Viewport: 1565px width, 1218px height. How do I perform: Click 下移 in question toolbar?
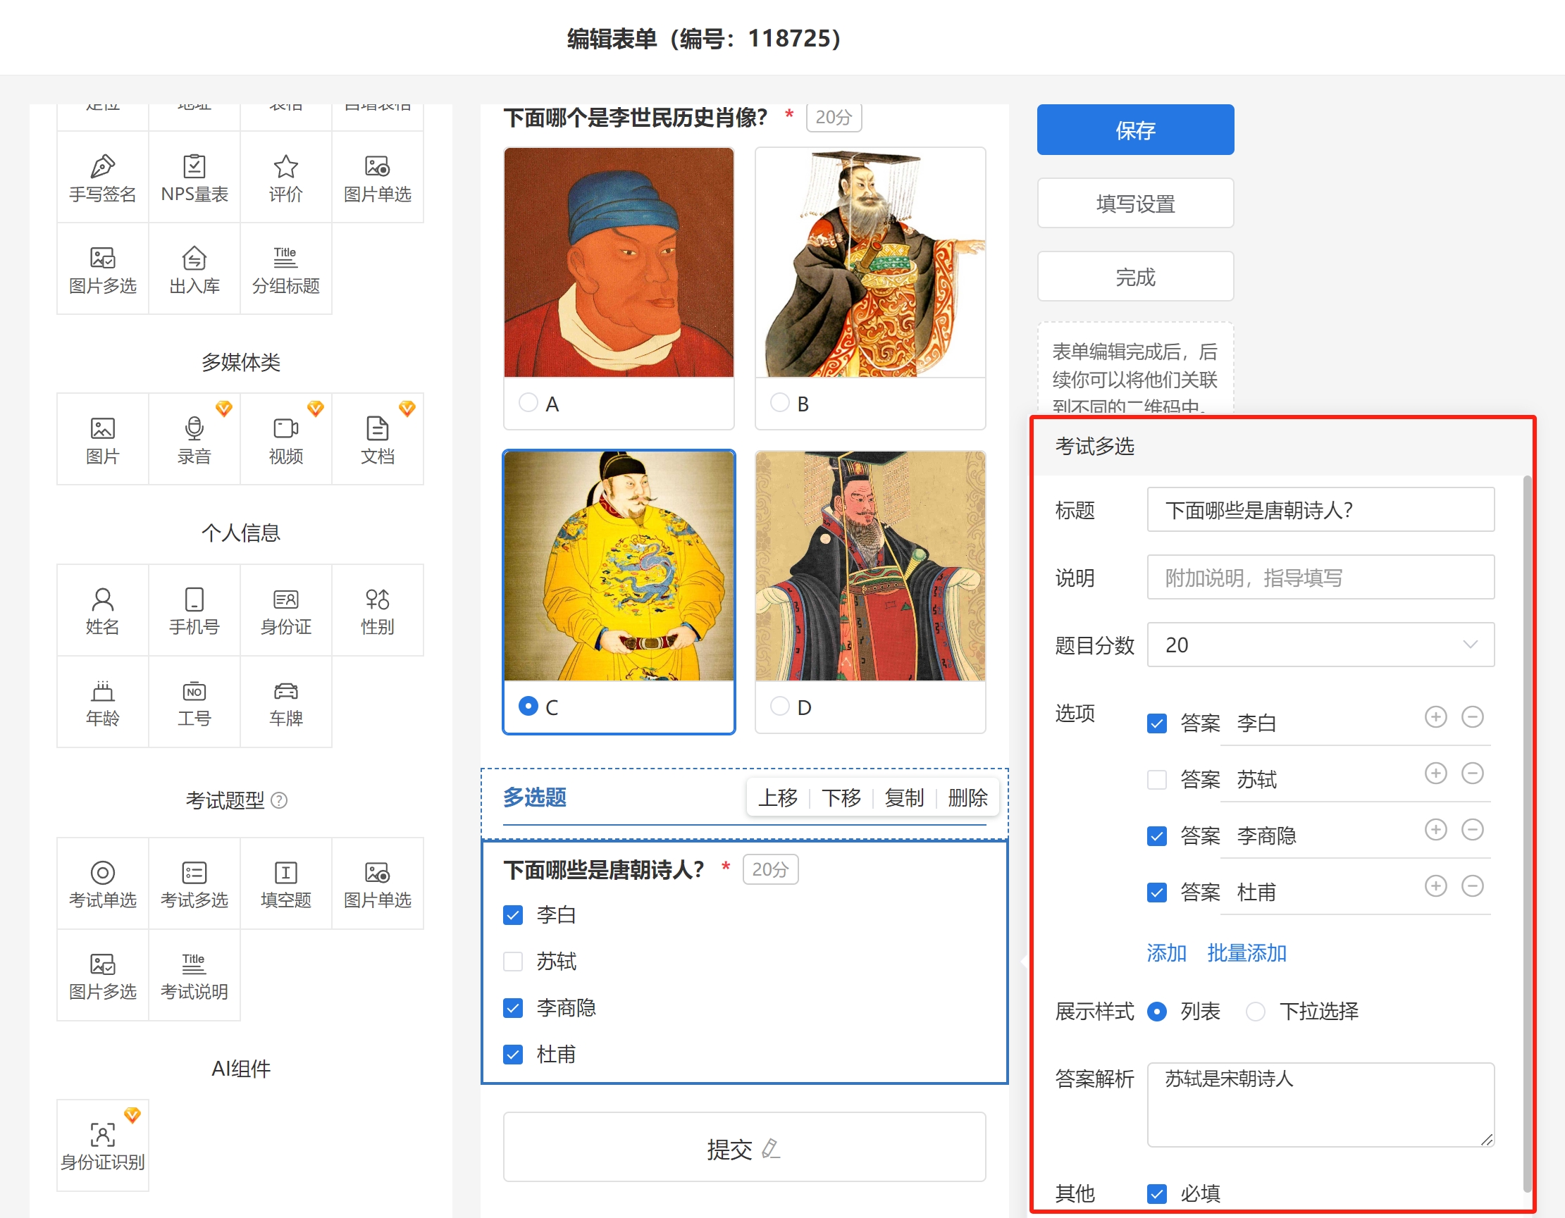[x=841, y=797]
